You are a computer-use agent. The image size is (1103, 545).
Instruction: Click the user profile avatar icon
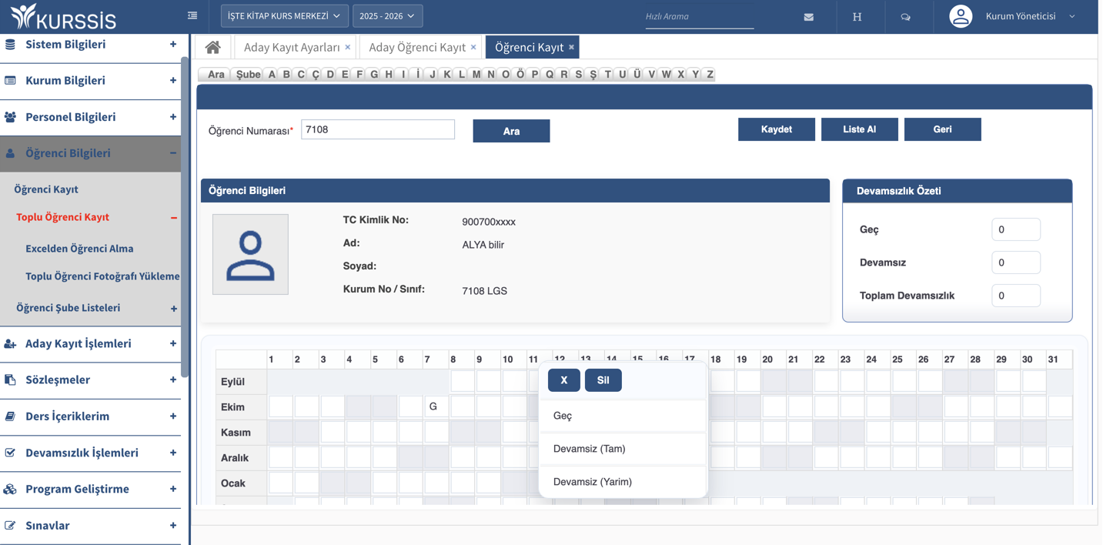[x=960, y=16]
